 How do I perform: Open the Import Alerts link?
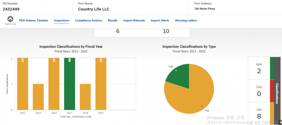point(160,21)
